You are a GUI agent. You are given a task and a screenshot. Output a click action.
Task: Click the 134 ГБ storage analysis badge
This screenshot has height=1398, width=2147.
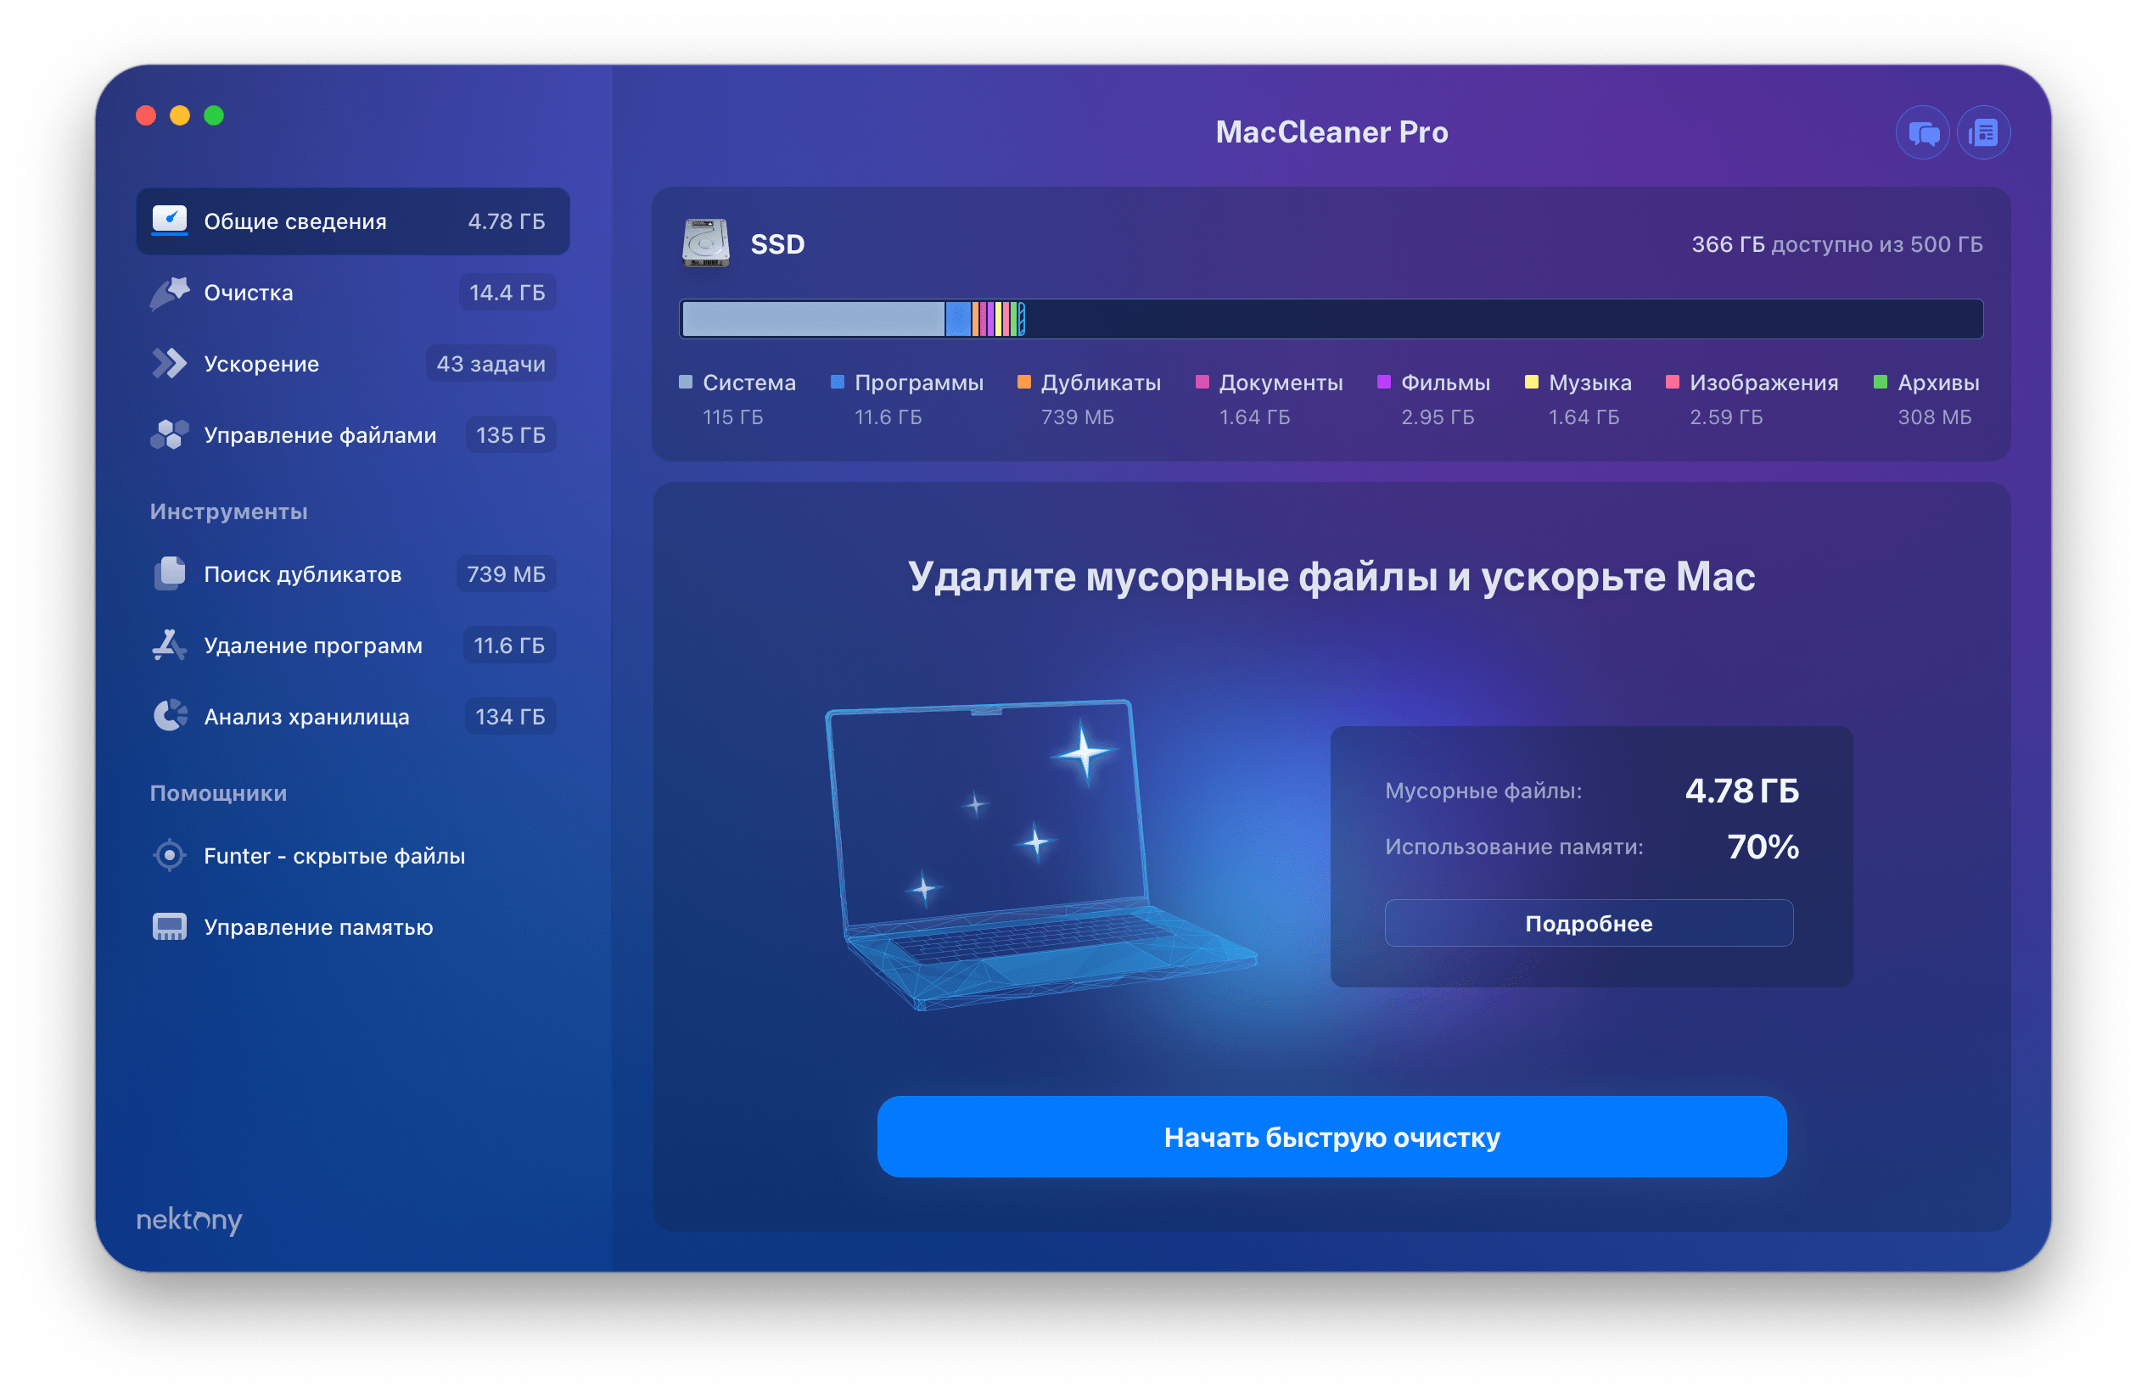coord(510,716)
